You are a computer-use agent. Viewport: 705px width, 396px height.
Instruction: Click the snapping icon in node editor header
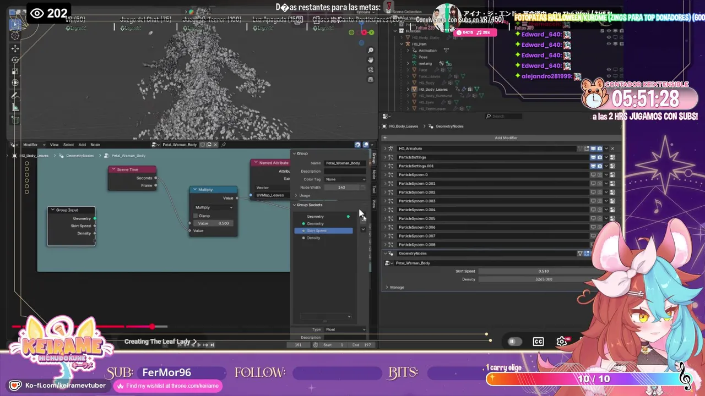(x=357, y=145)
